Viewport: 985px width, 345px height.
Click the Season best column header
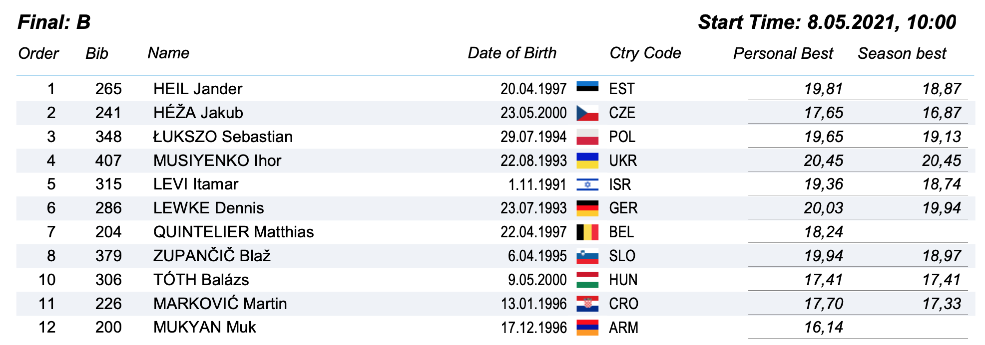[902, 53]
